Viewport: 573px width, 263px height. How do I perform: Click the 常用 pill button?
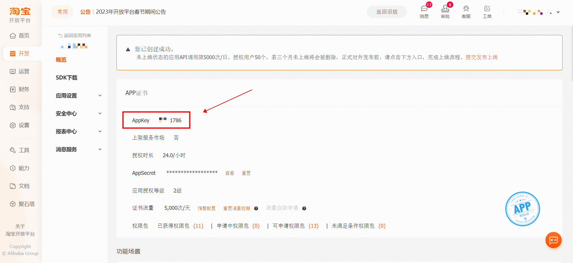(62, 12)
